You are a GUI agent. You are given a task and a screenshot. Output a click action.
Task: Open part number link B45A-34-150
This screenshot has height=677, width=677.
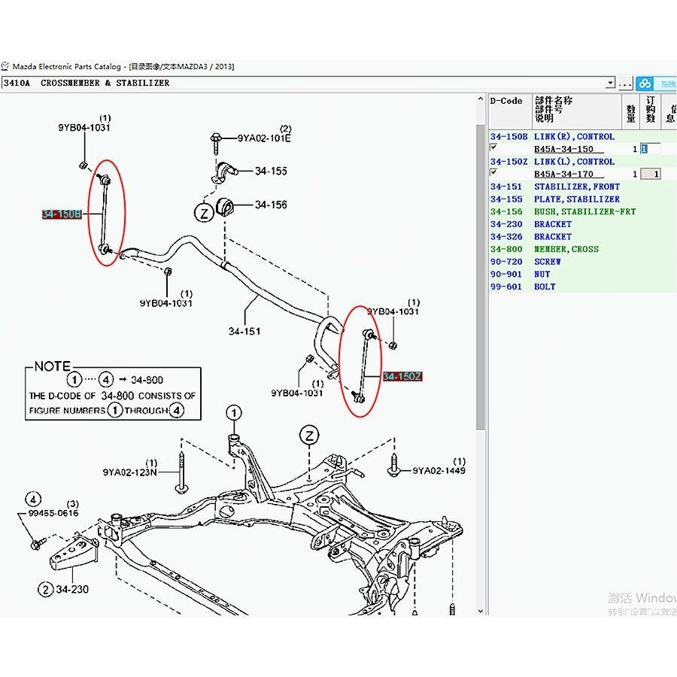pyautogui.click(x=563, y=149)
